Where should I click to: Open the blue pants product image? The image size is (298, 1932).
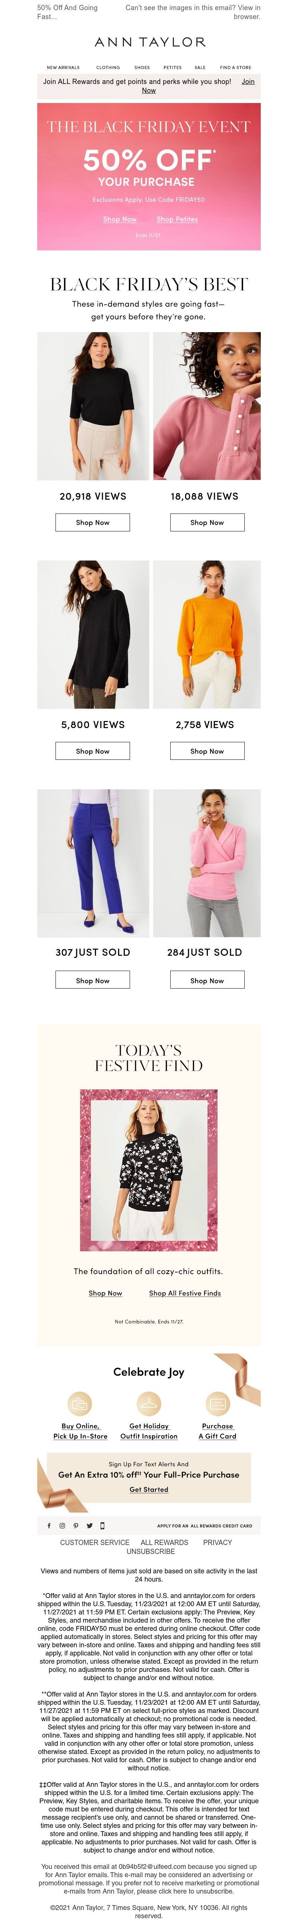(93, 862)
